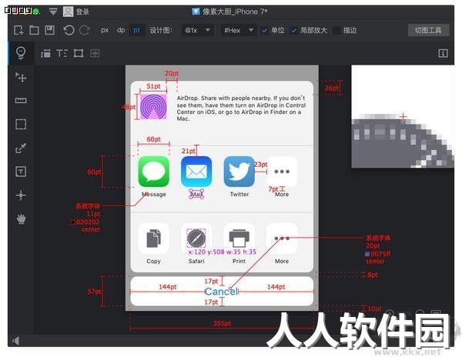Image resolution: width=462 pixels, height=357 pixels.
Task: Click the Safari label text
Action: point(196,261)
